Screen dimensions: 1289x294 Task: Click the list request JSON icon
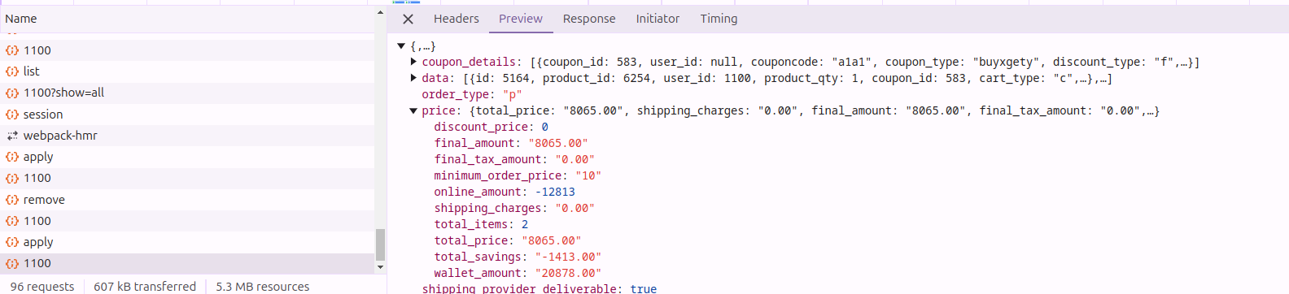[x=12, y=71]
